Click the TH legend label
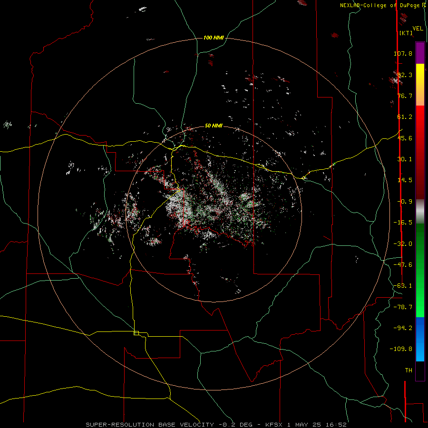 click(x=409, y=370)
